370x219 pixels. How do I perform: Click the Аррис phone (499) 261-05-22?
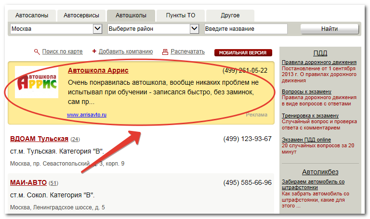(x=245, y=70)
